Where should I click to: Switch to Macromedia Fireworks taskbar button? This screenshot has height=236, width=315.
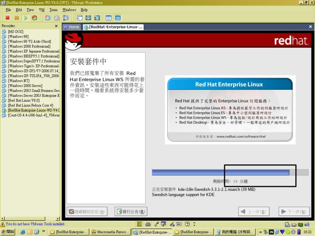click(110, 232)
